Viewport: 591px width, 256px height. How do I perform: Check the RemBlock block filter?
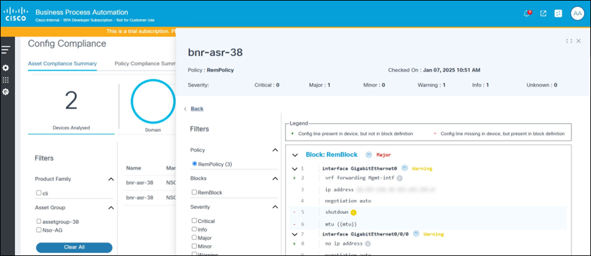[194, 192]
